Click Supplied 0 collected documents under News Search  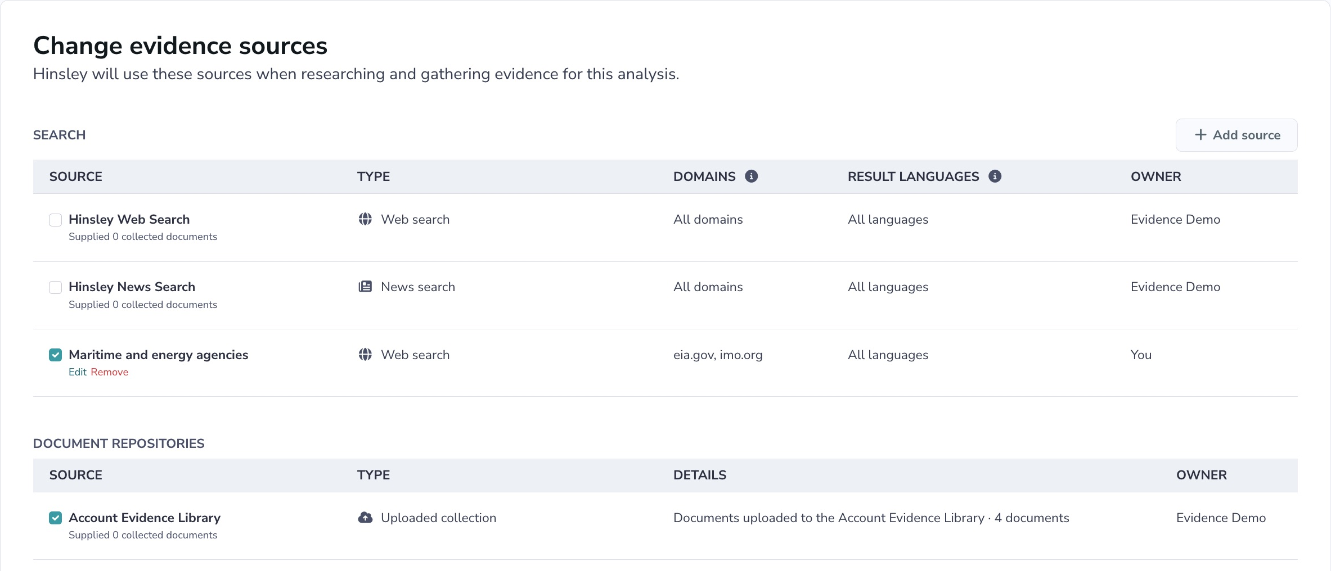(x=143, y=305)
